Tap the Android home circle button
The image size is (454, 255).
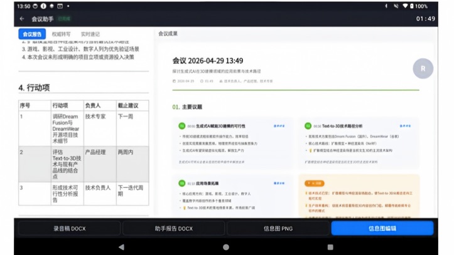[x=226, y=247]
